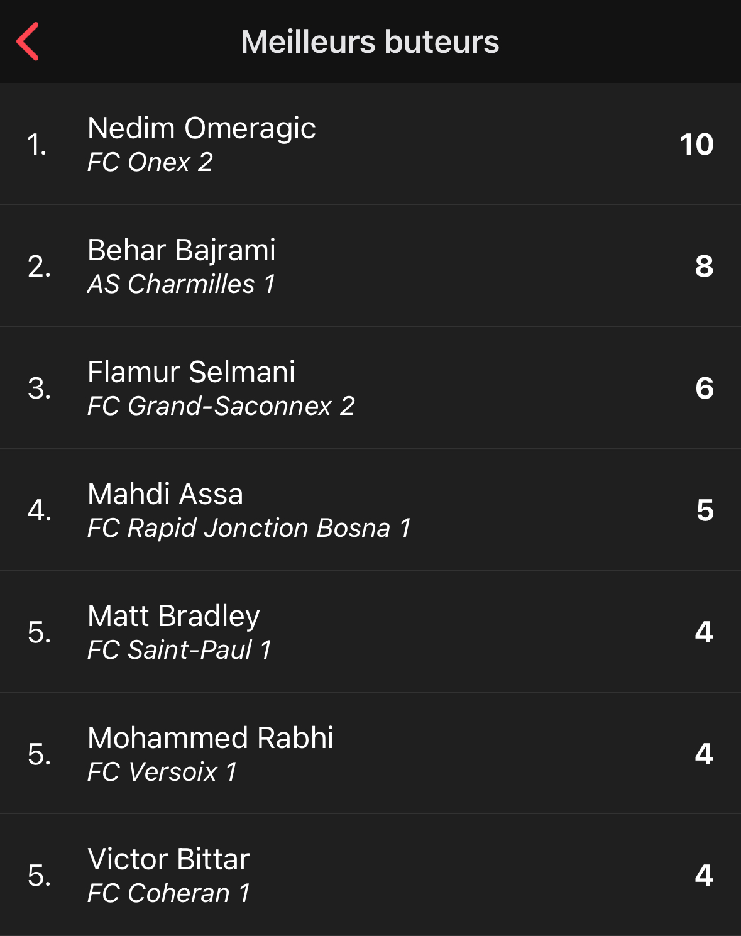
Task: Open Behar Bajrami's player entry
Action: pos(370,266)
